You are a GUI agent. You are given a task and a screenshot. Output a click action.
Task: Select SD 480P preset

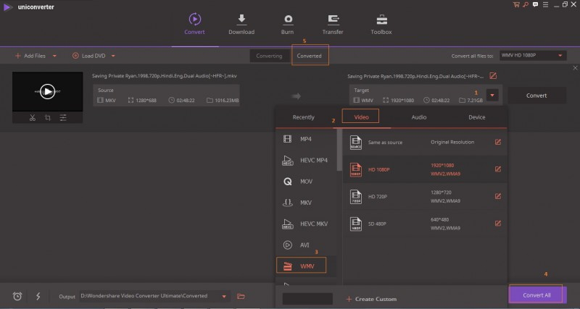pos(425,224)
